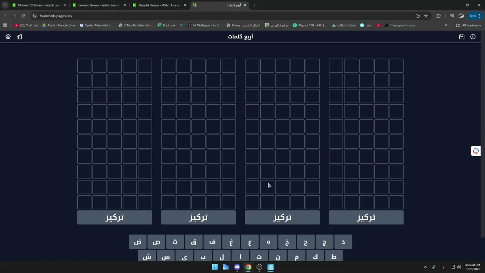Select the أربع كلمات tab
Viewport: 485px width, 273px height.
point(220,5)
